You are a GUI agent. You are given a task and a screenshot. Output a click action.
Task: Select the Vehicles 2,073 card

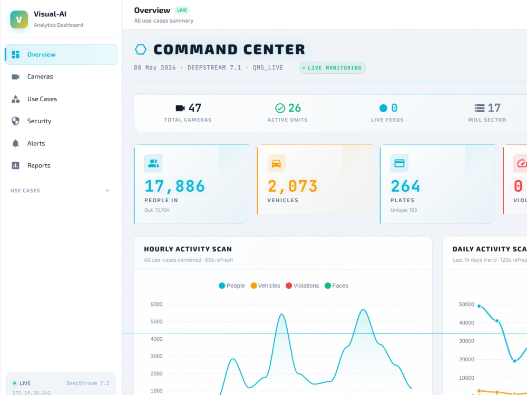[314, 180]
